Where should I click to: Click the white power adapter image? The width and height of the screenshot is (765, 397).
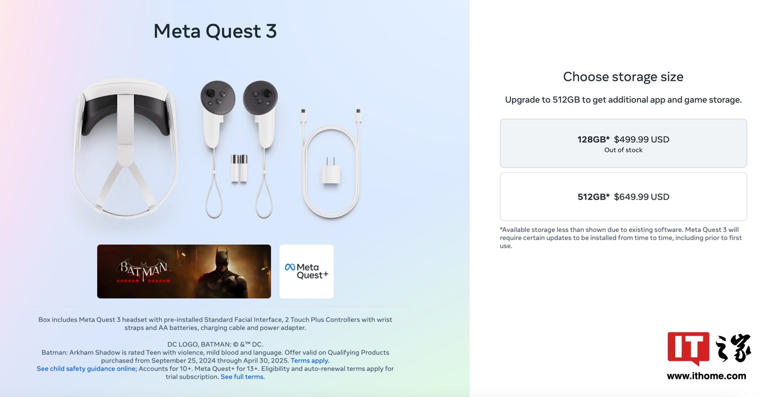coord(330,172)
